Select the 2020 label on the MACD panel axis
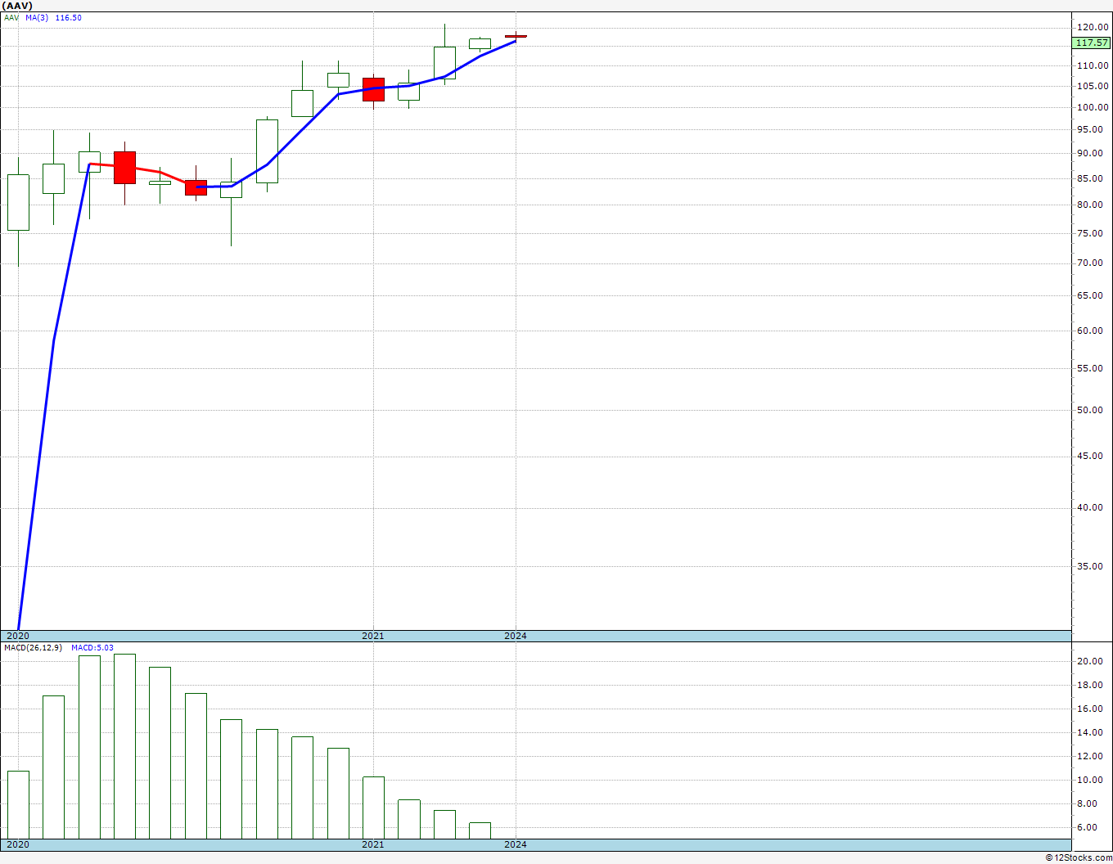 pos(18,844)
